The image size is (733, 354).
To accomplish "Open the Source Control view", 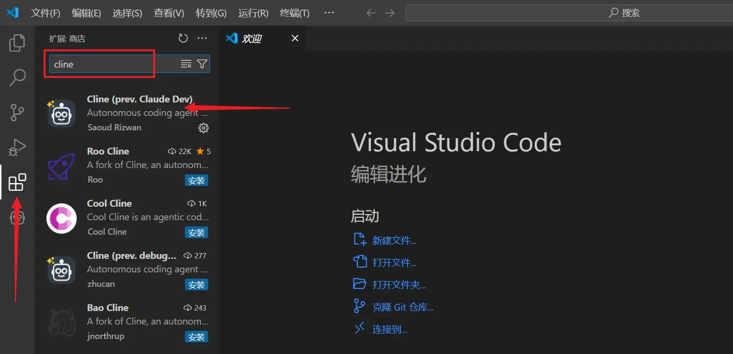I will point(17,112).
